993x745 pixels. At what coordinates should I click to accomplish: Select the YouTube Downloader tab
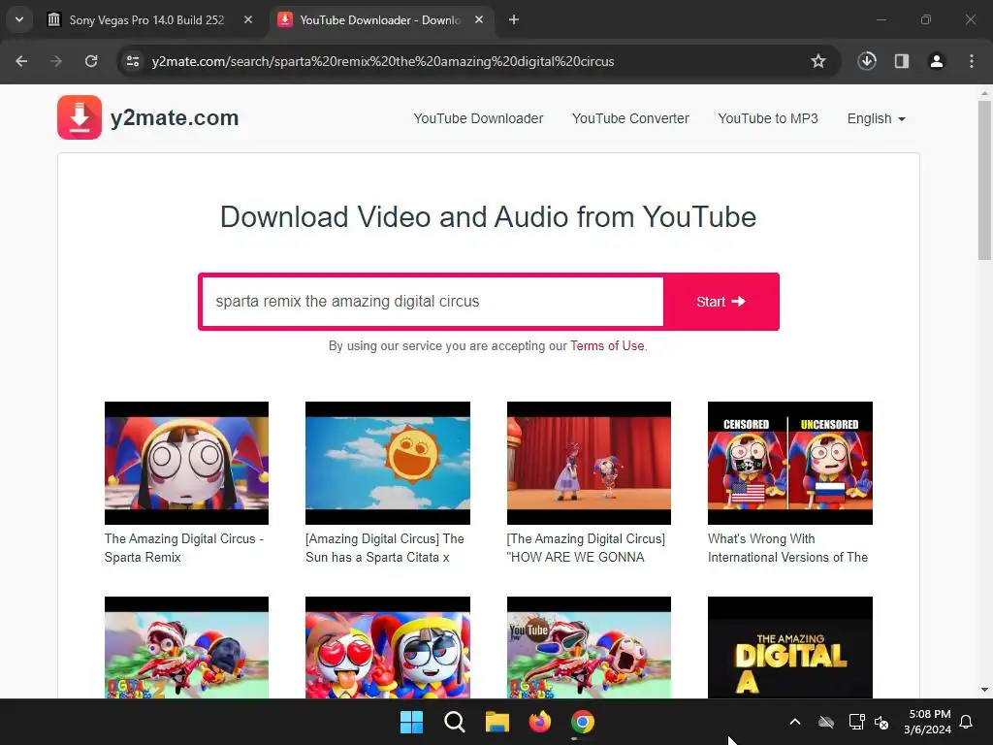tap(380, 19)
